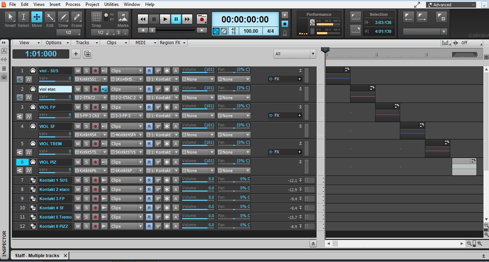489x262 pixels.
Task: Click the tempo value 100.00
Action: [x=251, y=31]
